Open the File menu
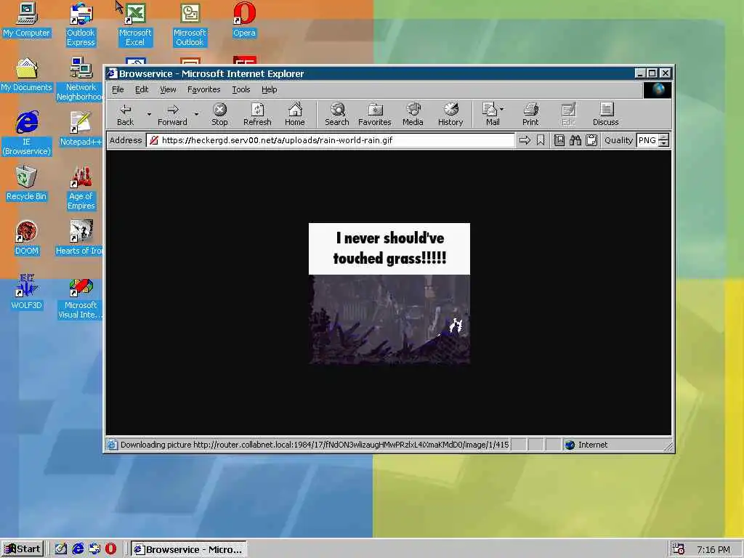744x558 pixels. click(x=118, y=89)
